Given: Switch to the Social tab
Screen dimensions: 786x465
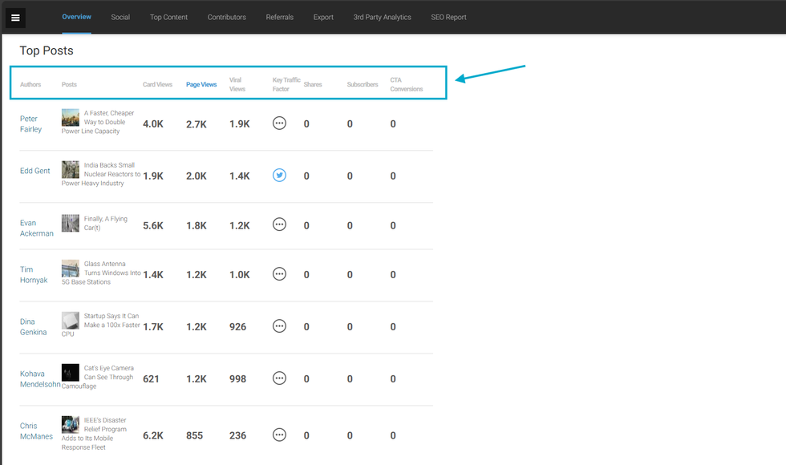Looking at the screenshot, I should coord(120,17).
